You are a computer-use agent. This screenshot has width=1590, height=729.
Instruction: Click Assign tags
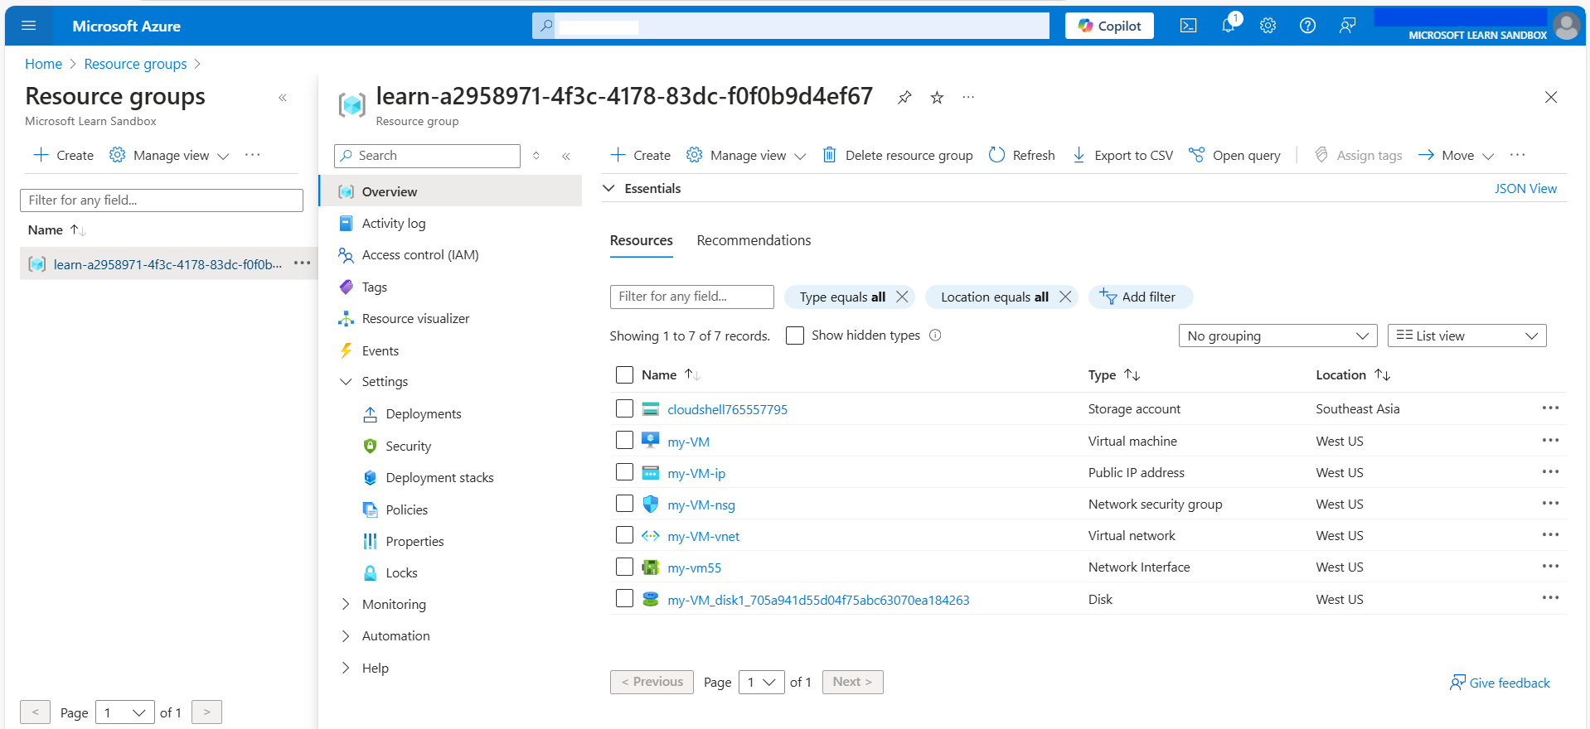(1358, 156)
